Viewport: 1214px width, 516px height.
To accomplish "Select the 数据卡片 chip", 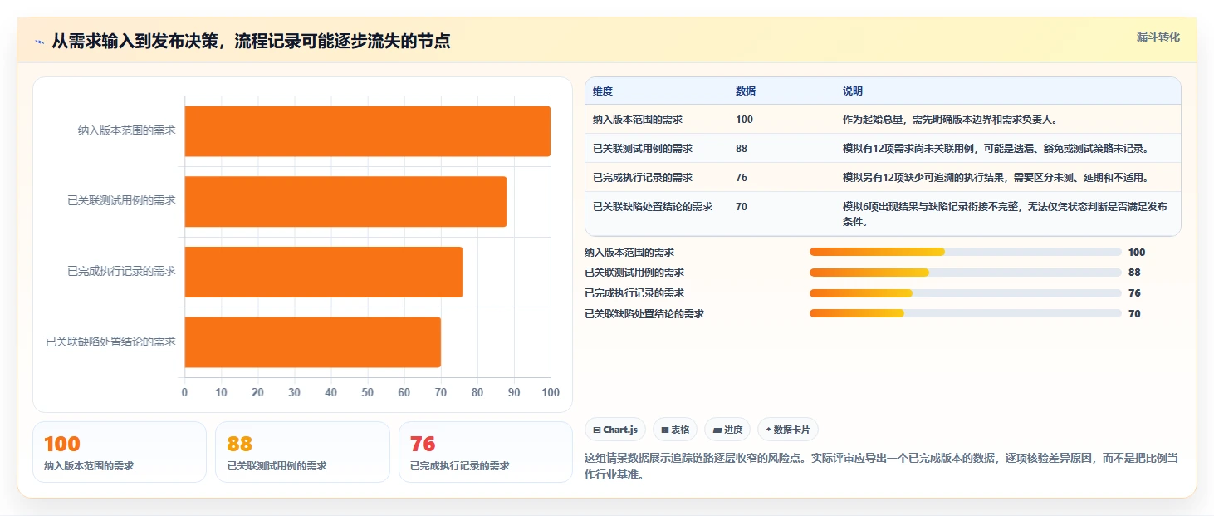I will [x=788, y=430].
